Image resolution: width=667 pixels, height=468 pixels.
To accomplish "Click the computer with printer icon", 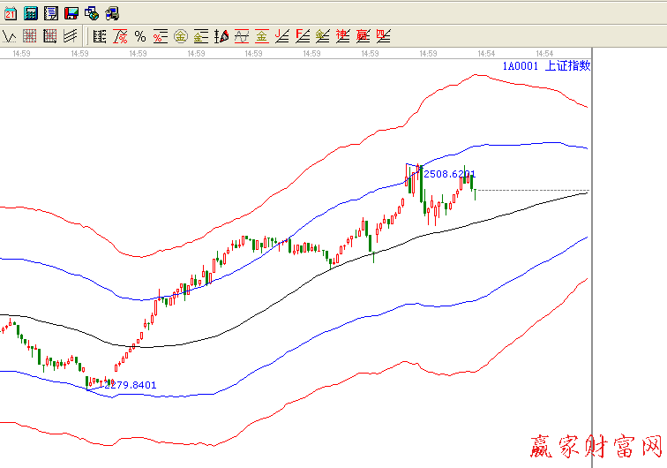I will (112, 13).
